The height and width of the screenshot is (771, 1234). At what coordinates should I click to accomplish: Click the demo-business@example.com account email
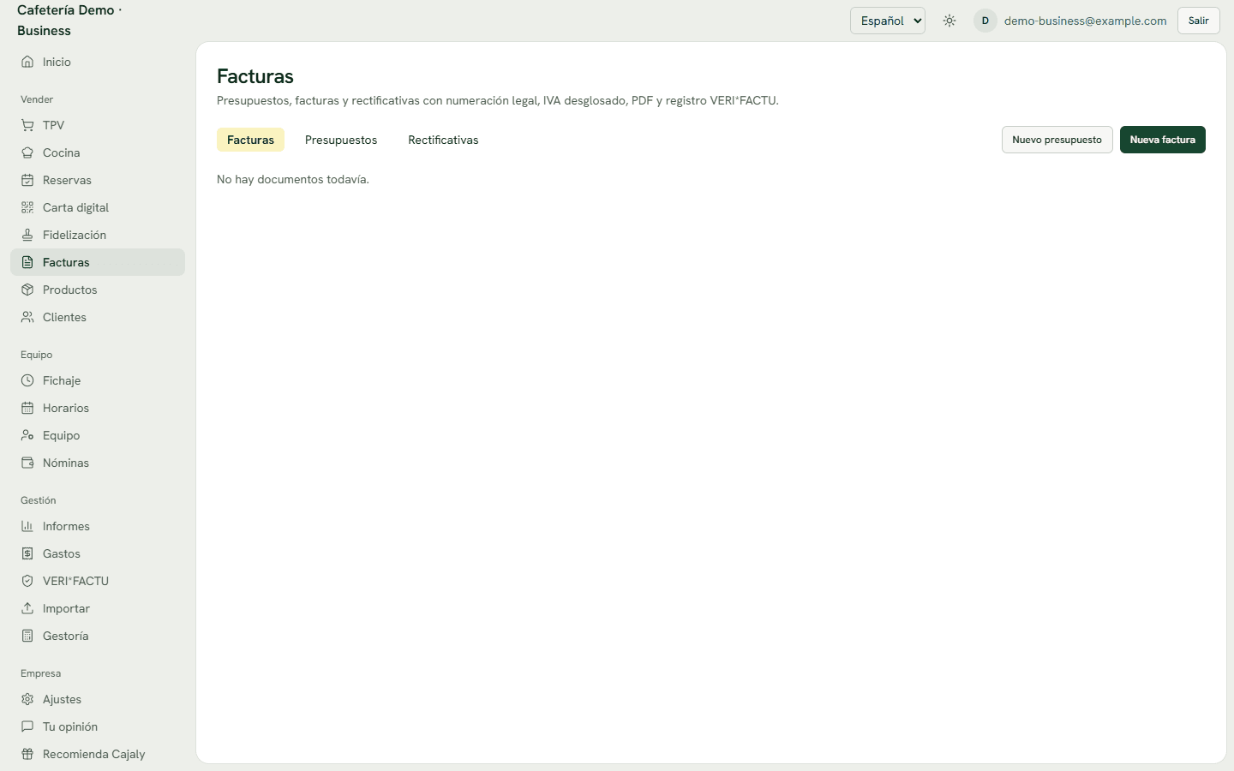pyautogui.click(x=1086, y=21)
